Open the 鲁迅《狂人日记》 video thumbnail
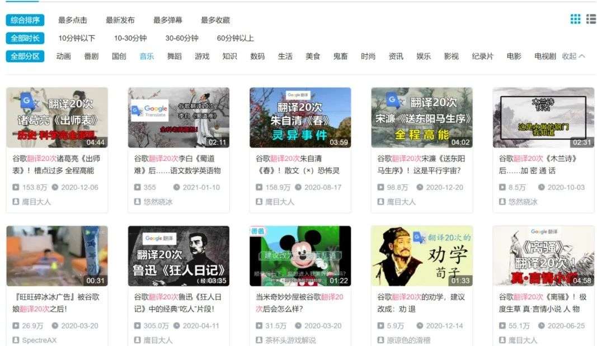This screenshot has height=346, width=597. (178, 256)
